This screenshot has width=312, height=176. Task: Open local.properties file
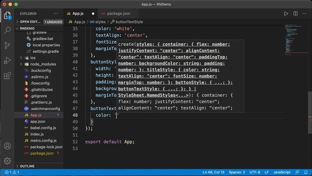tap(46, 45)
